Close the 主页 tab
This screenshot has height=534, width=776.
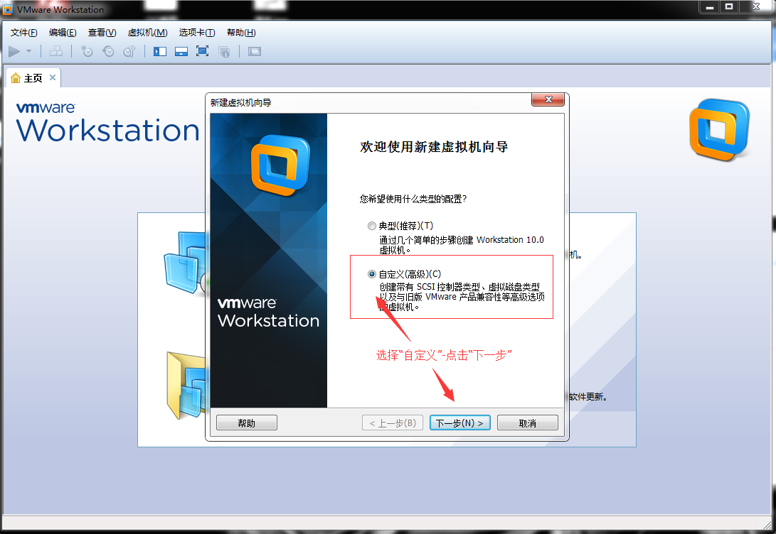click(53, 77)
